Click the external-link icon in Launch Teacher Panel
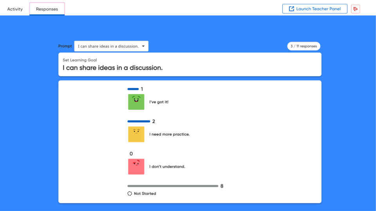376x211 pixels. tap(291, 9)
